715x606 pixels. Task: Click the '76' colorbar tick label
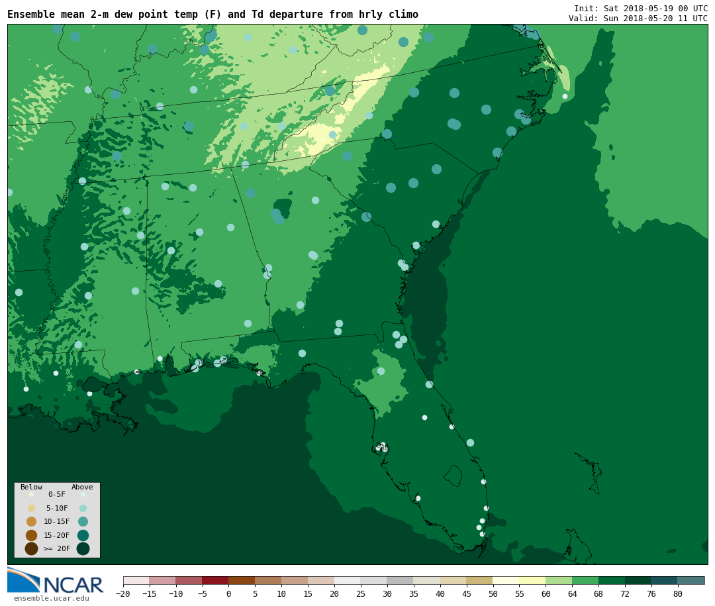point(651,593)
